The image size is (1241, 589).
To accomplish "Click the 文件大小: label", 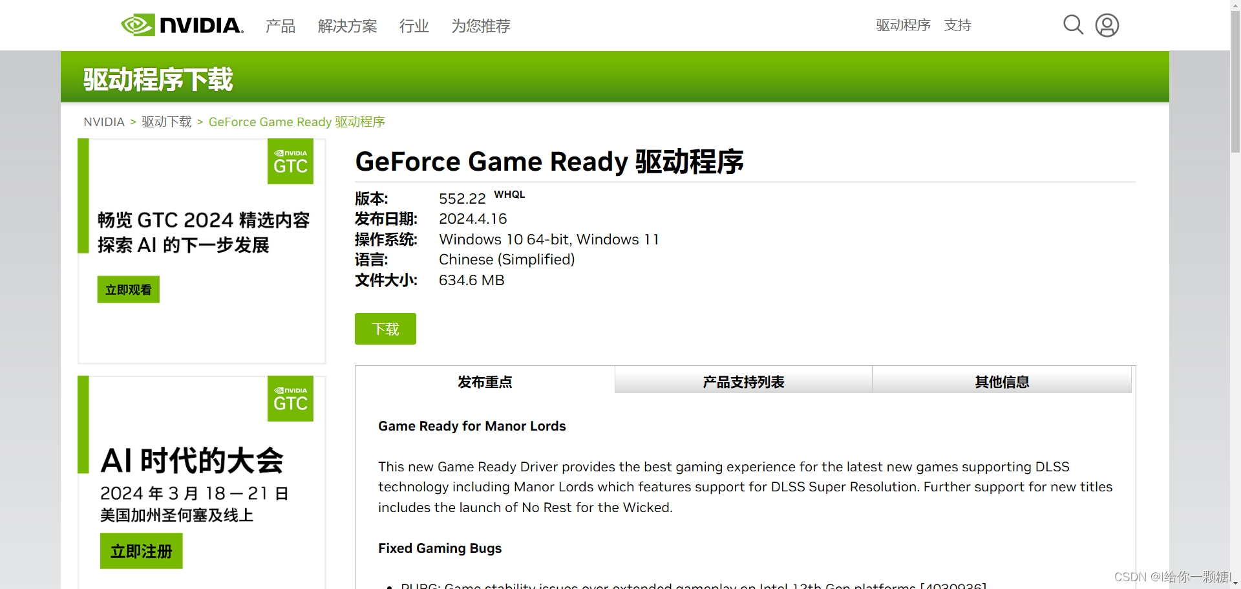I will [387, 280].
